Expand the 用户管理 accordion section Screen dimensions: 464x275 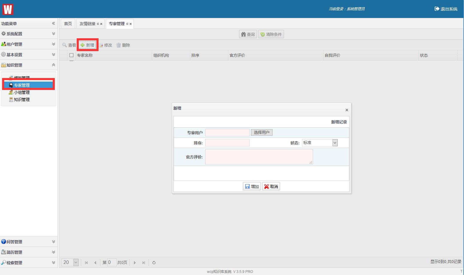pyautogui.click(x=28, y=44)
